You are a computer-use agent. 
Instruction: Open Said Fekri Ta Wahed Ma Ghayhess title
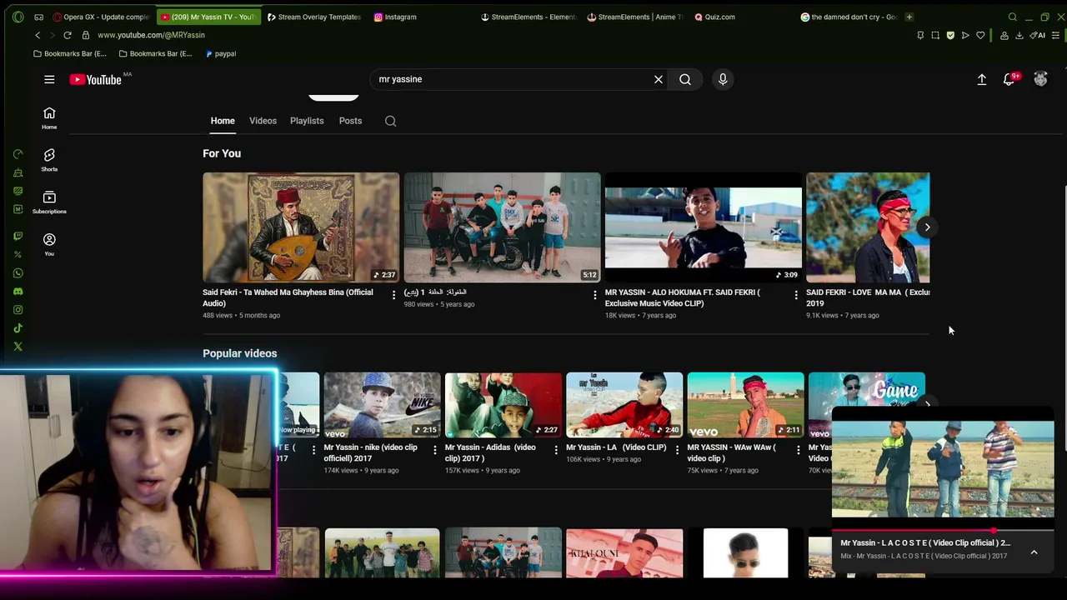pos(288,297)
